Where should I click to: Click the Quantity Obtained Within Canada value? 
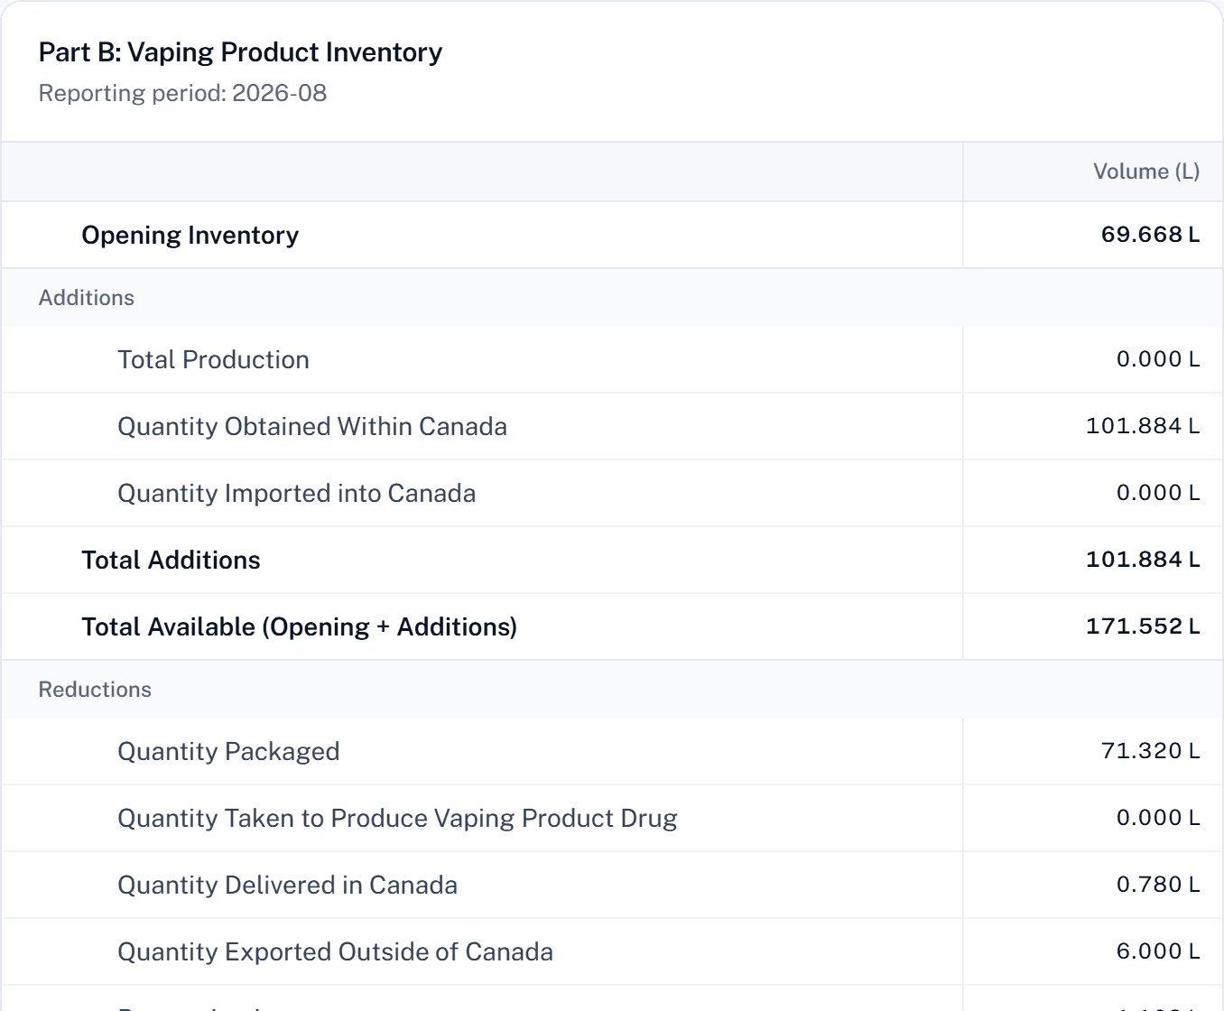tap(1143, 426)
